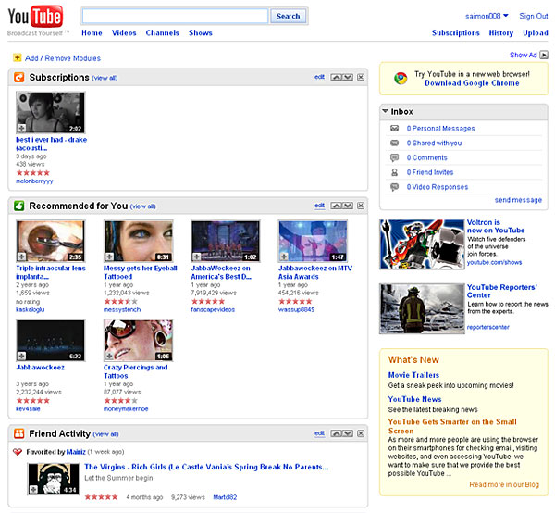This screenshot has height=513, width=555.
Task: Open Add / Remove Modules link
Action: tap(63, 58)
